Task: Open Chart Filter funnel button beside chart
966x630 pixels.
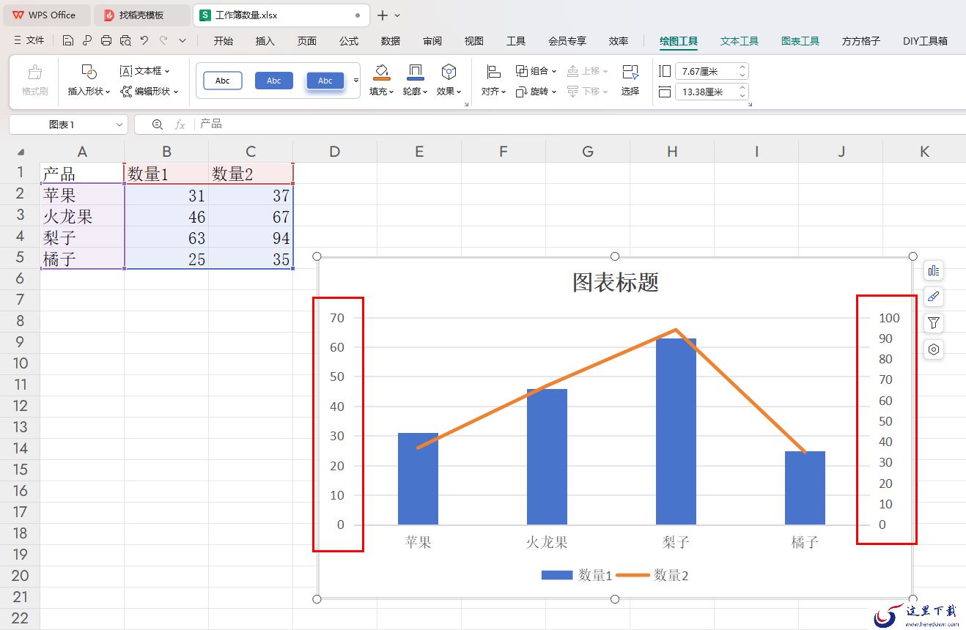Action: (x=934, y=323)
